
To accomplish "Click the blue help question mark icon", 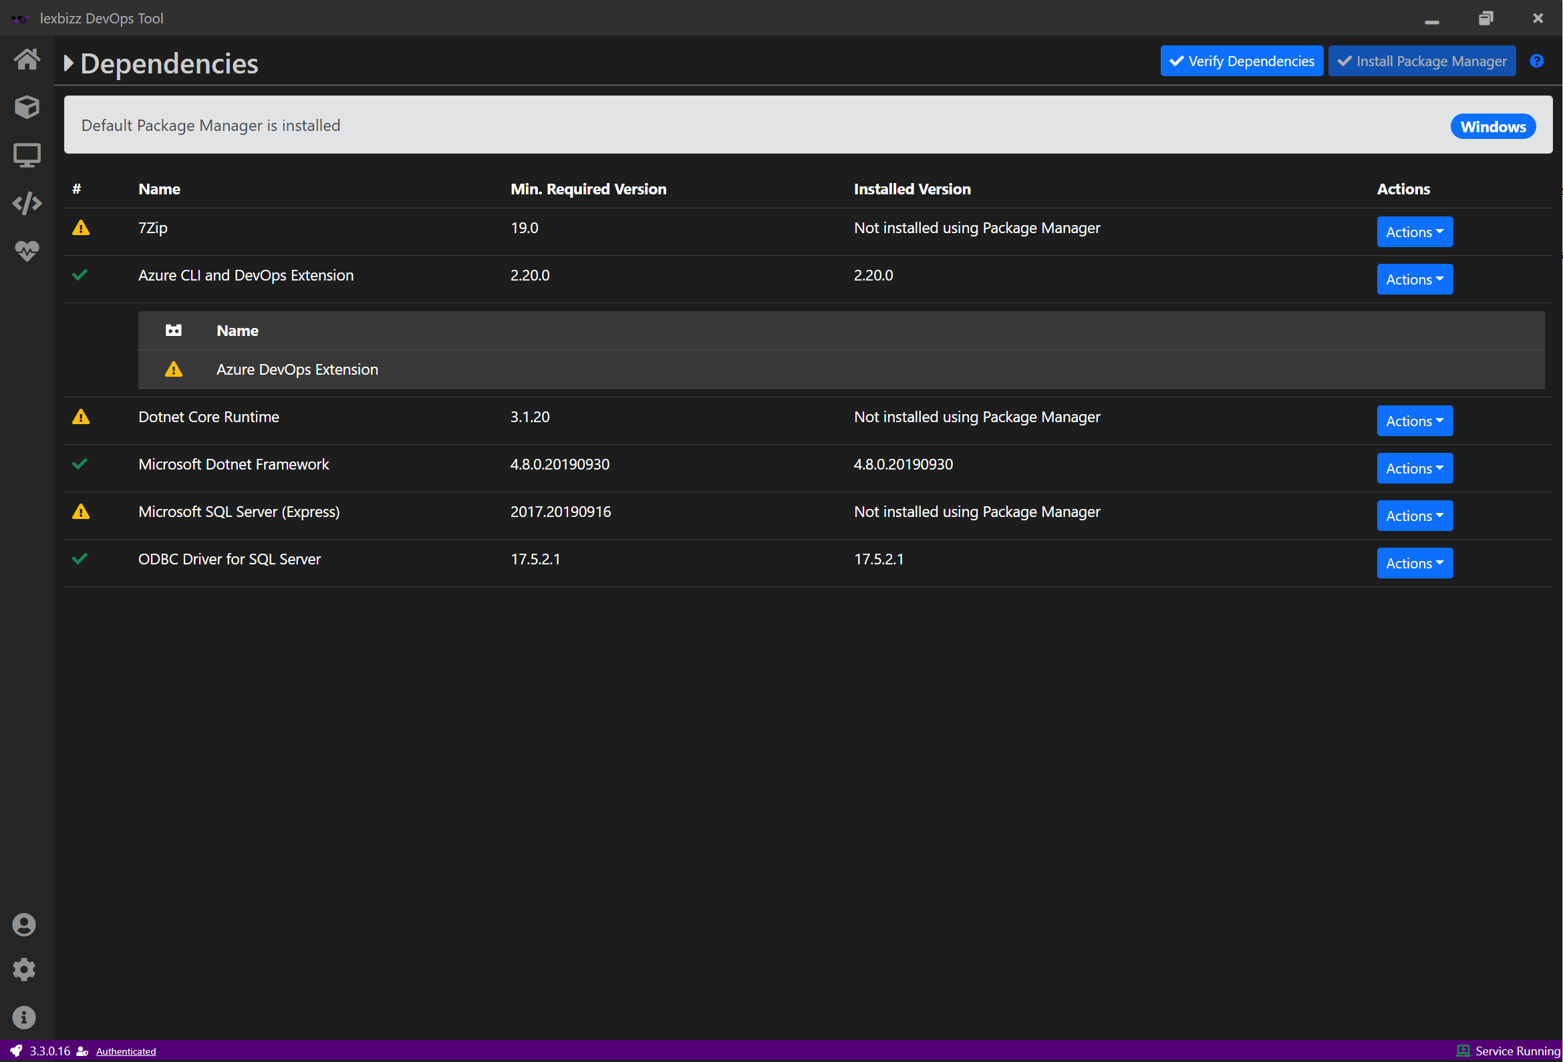I will tap(1537, 61).
